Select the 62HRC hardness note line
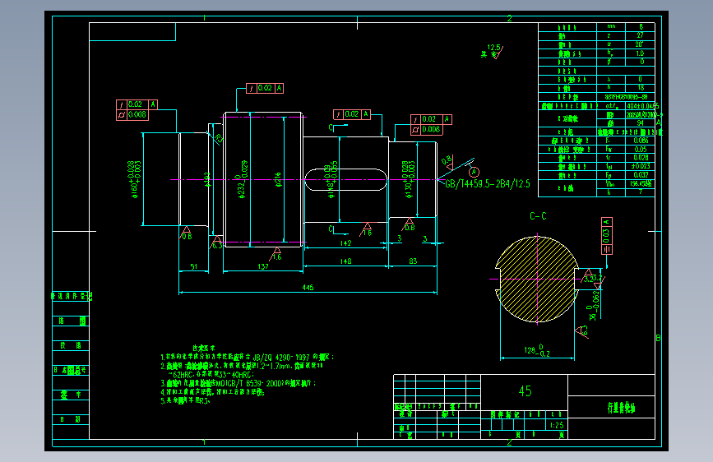Image resolution: width=713 pixels, height=462 pixels. [211, 375]
